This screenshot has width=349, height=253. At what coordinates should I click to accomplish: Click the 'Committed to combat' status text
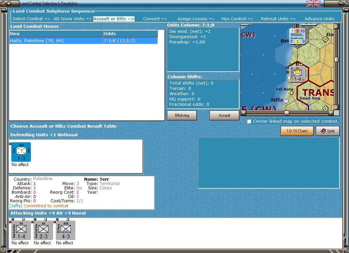[x=46, y=206]
